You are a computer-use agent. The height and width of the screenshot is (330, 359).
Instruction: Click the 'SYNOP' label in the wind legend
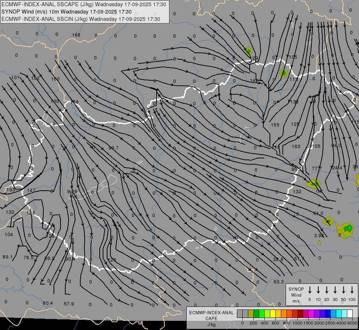(296, 289)
